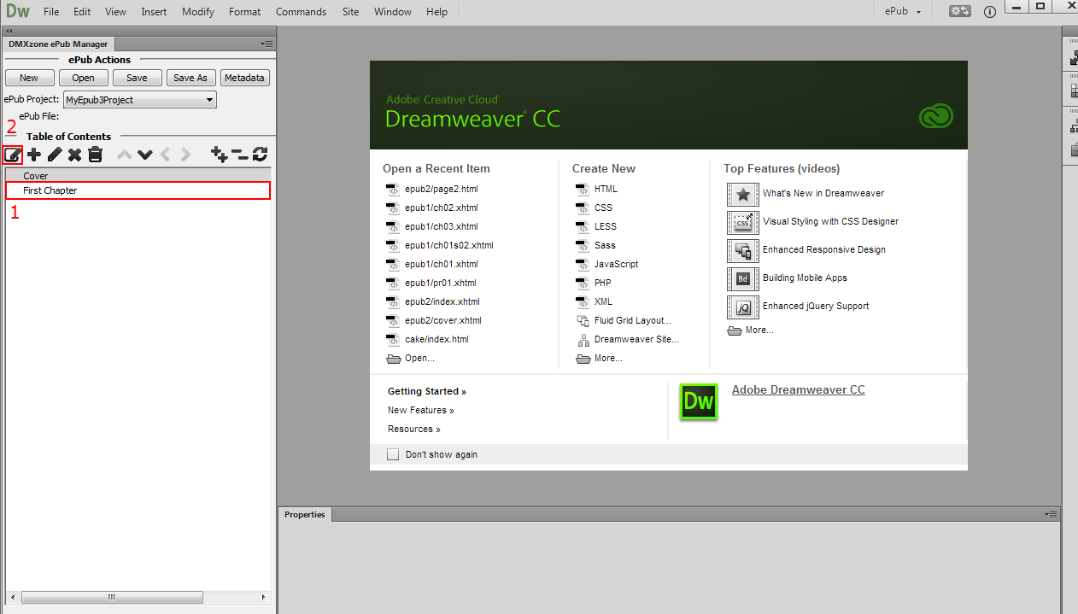Open the Help menu
Viewport: 1078px width, 614px height.
click(x=436, y=12)
